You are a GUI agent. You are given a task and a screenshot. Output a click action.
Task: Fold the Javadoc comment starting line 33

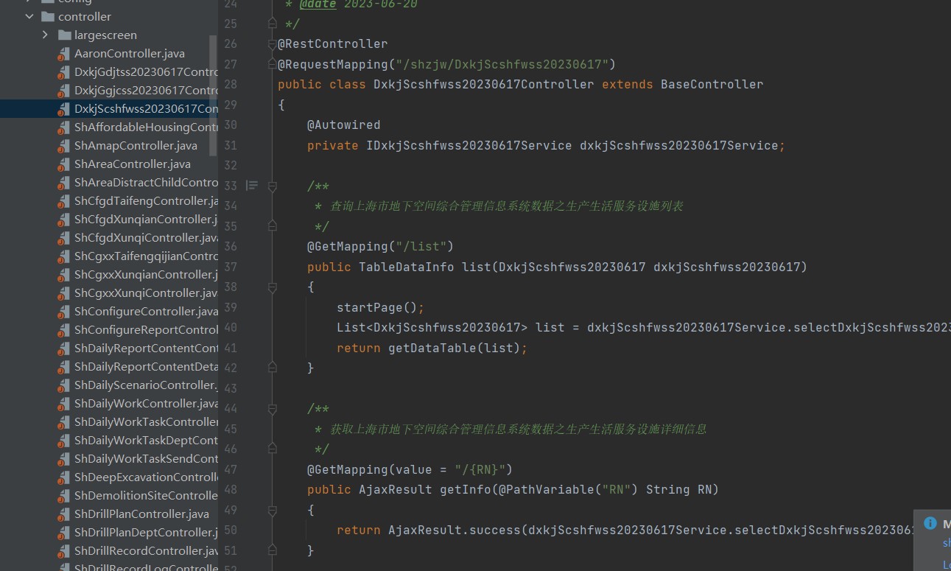(272, 186)
